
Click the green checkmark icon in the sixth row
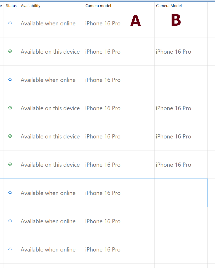[10, 164]
